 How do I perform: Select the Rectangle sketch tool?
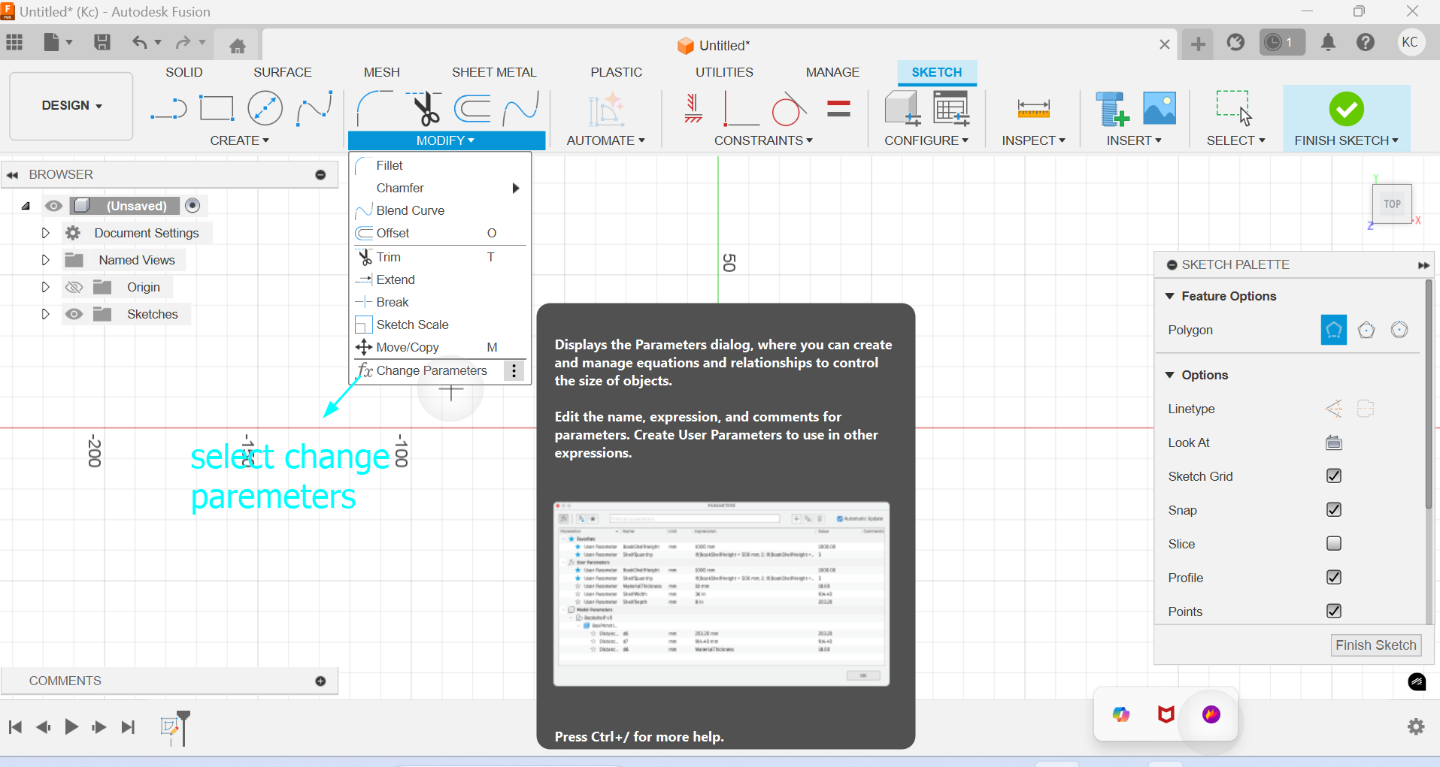[x=217, y=109]
